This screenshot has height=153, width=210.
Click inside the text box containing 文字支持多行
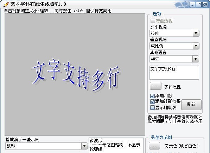174,73
